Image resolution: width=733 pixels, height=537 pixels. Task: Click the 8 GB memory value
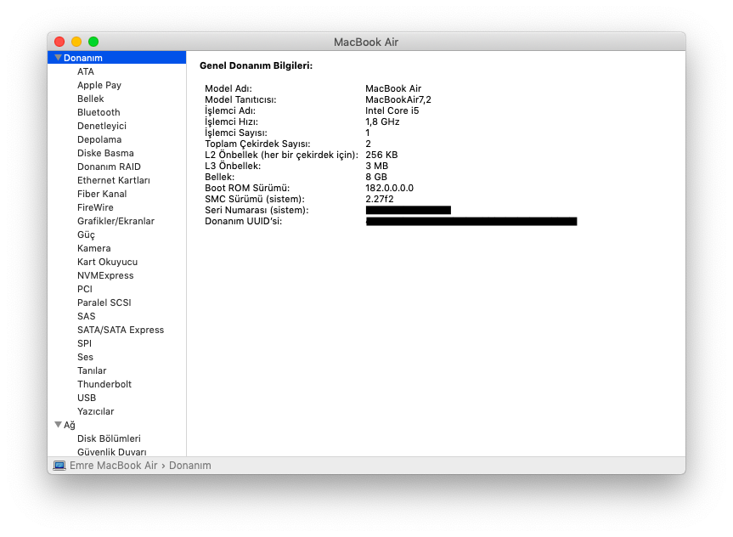tap(376, 177)
